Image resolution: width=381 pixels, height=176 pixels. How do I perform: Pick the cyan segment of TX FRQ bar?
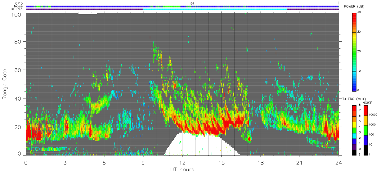354,135
